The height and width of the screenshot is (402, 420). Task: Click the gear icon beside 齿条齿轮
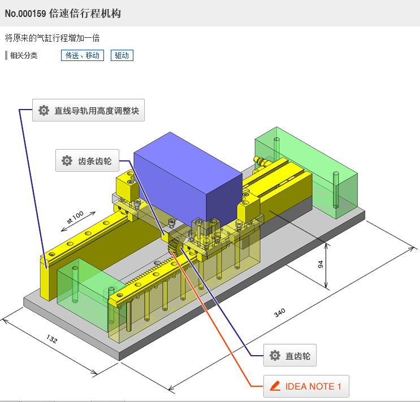(67, 160)
